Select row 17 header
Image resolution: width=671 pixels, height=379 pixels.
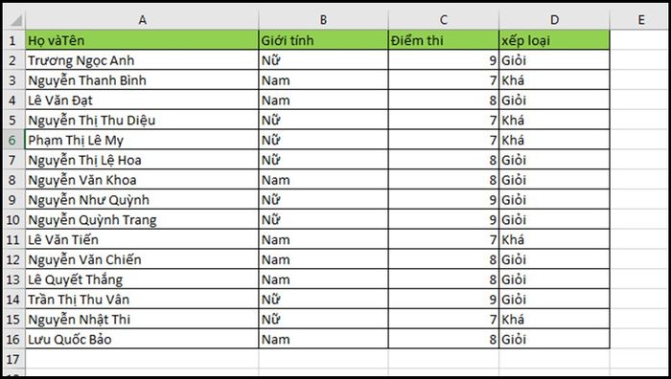pyautogui.click(x=12, y=359)
